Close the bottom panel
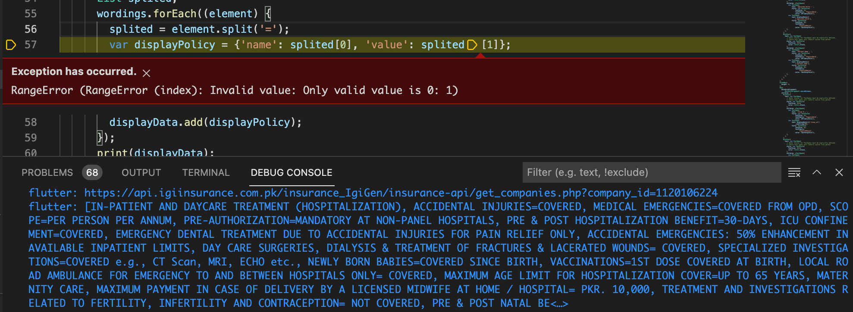Screen dimensions: 853x312 coord(839,172)
